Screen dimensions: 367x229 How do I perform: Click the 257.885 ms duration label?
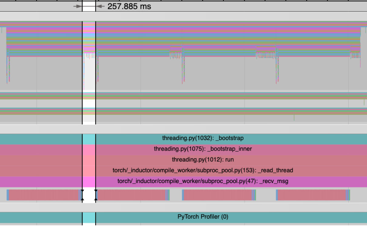(129, 6)
